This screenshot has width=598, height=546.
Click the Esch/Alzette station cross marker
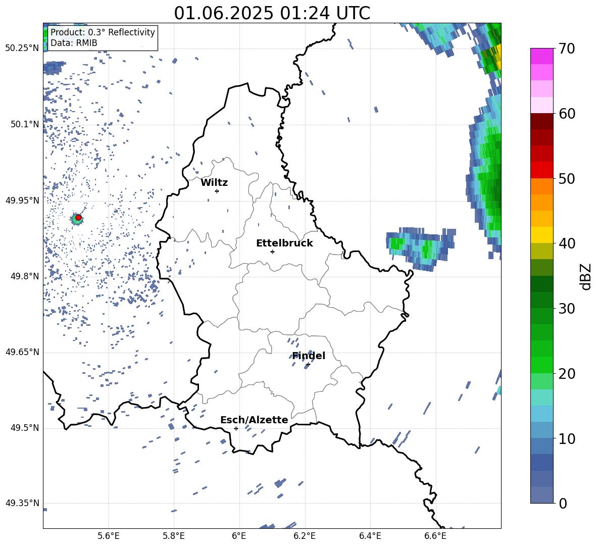coord(236,428)
